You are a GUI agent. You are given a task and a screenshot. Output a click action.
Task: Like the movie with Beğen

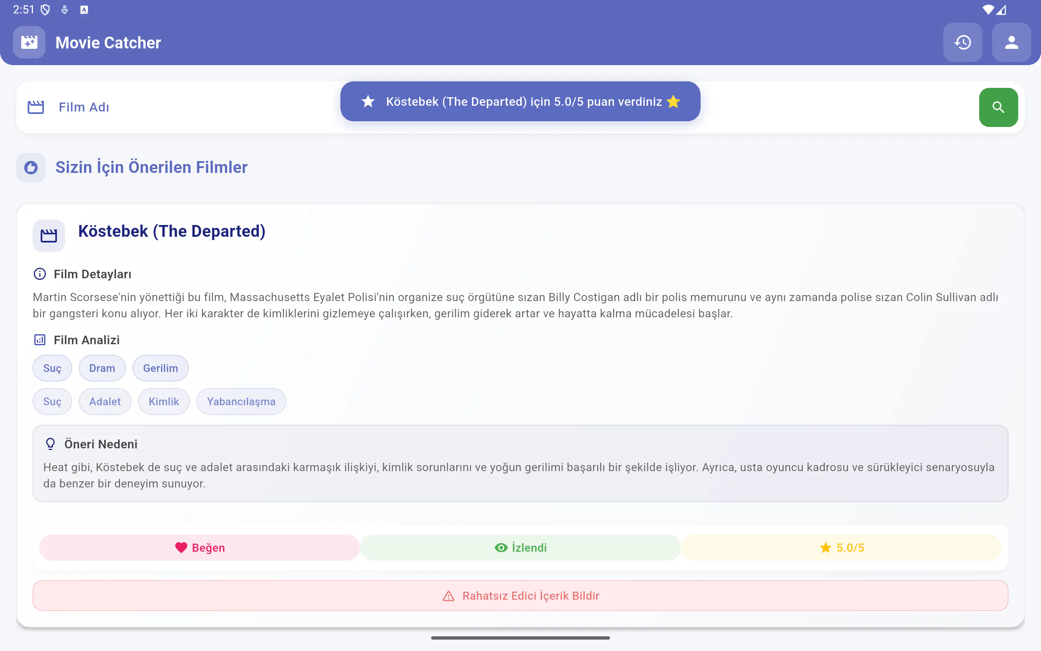click(199, 548)
